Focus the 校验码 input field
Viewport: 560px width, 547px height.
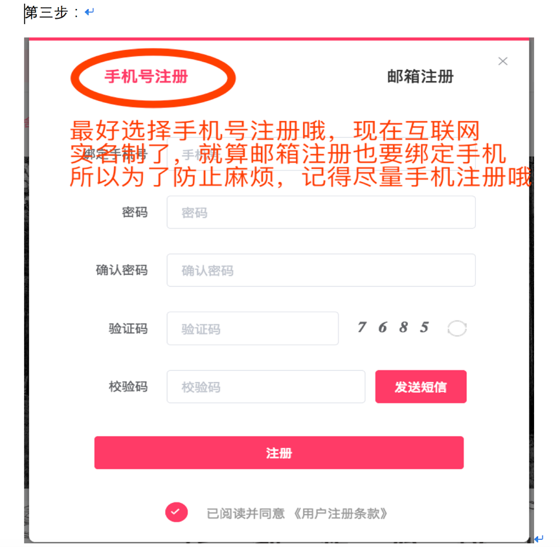pos(265,386)
